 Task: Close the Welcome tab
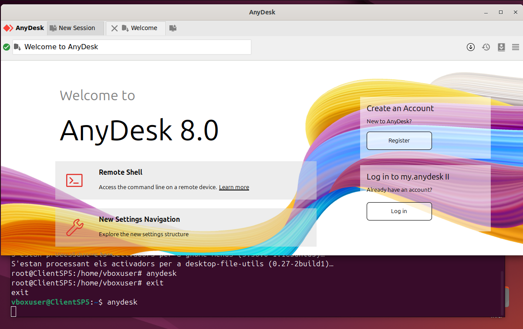point(114,28)
